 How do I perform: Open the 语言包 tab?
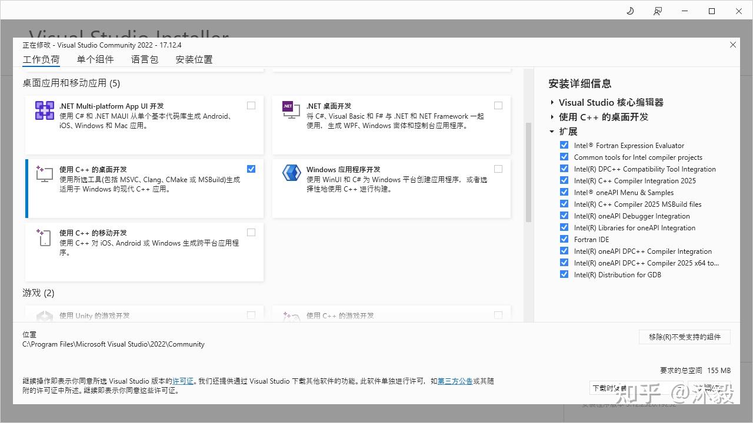(144, 59)
